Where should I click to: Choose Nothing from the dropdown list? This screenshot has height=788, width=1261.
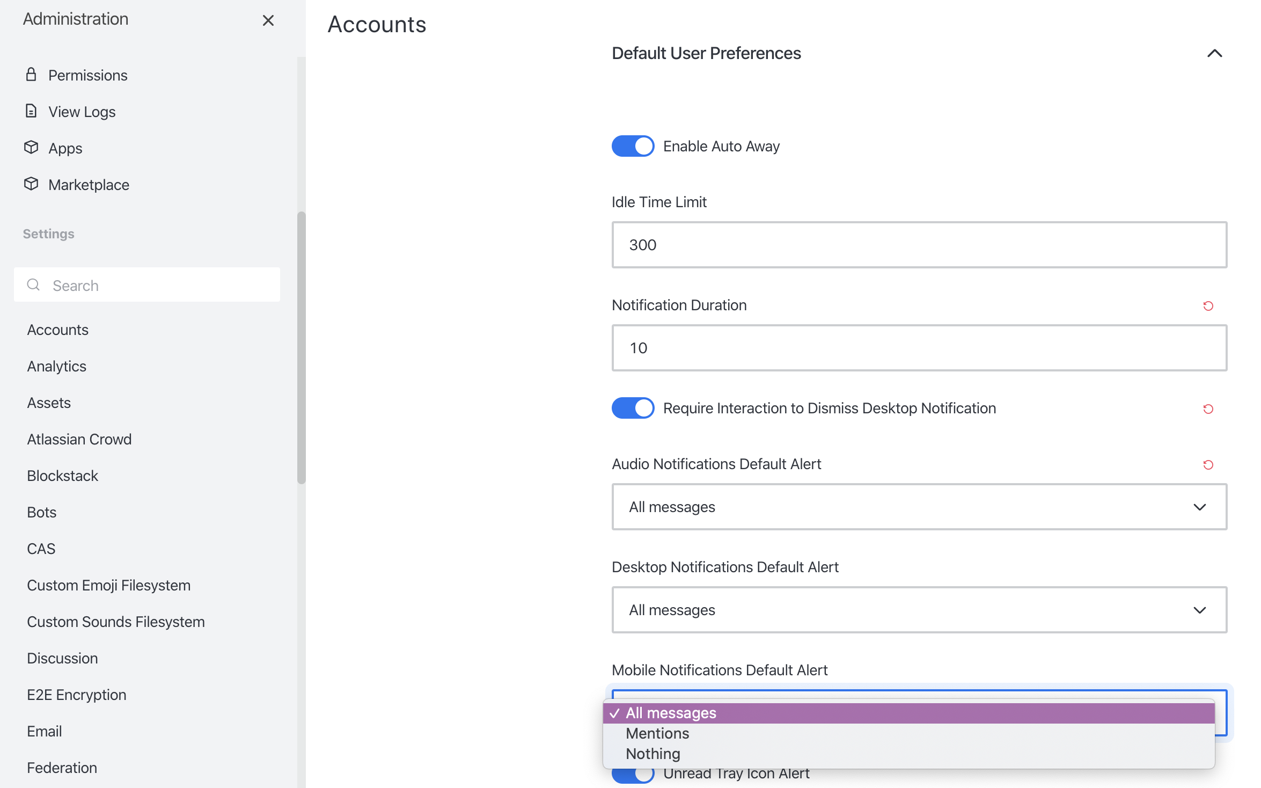click(653, 754)
